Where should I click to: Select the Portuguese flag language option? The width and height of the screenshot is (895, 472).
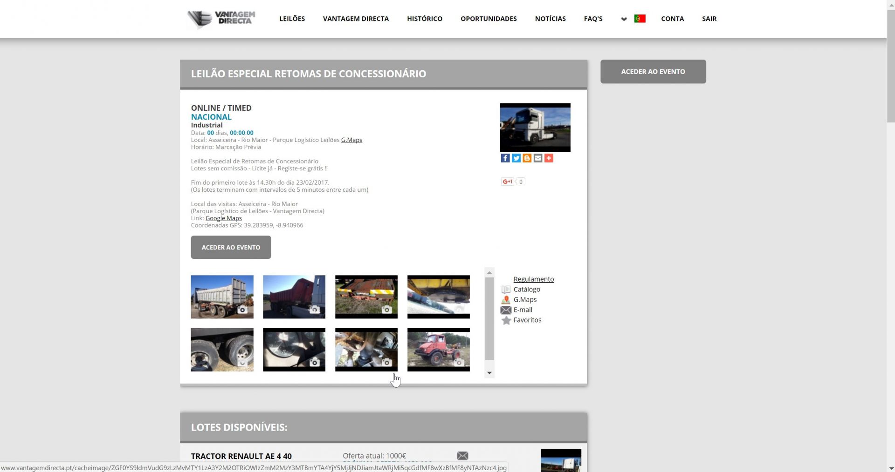tap(640, 19)
